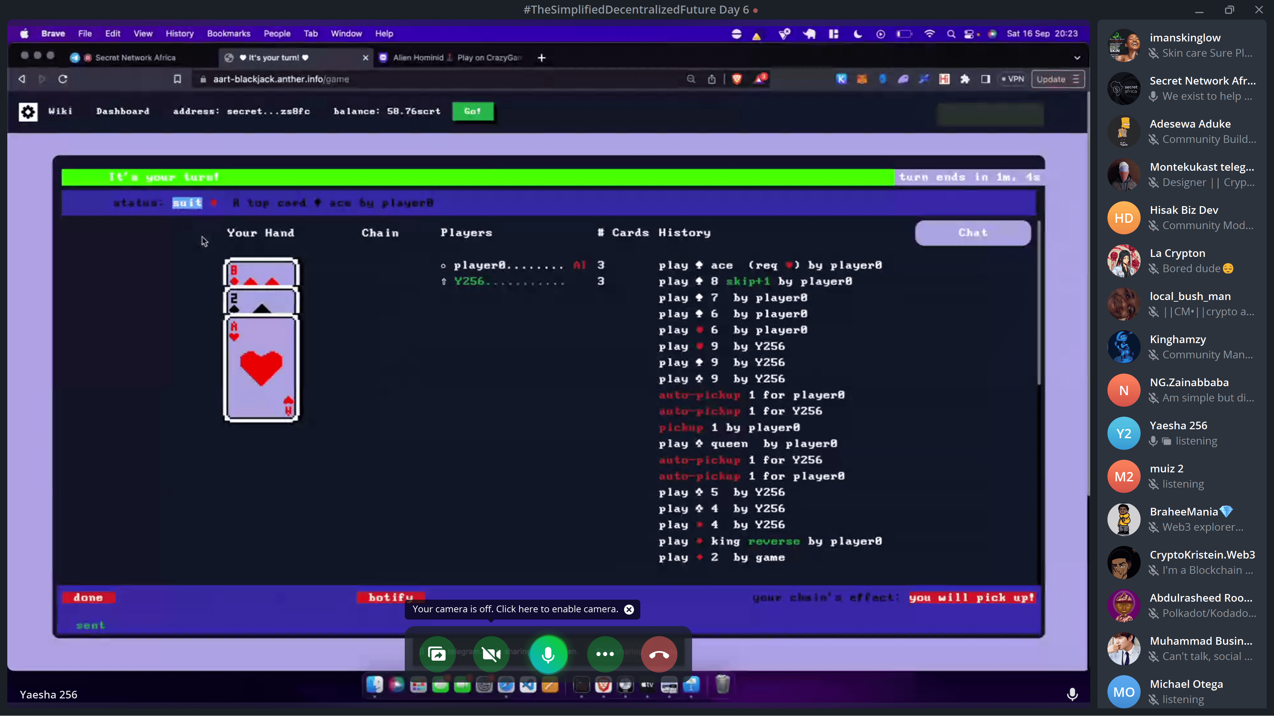
Task: Expand the browser tab search chevron
Action: (x=1077, y=58)
